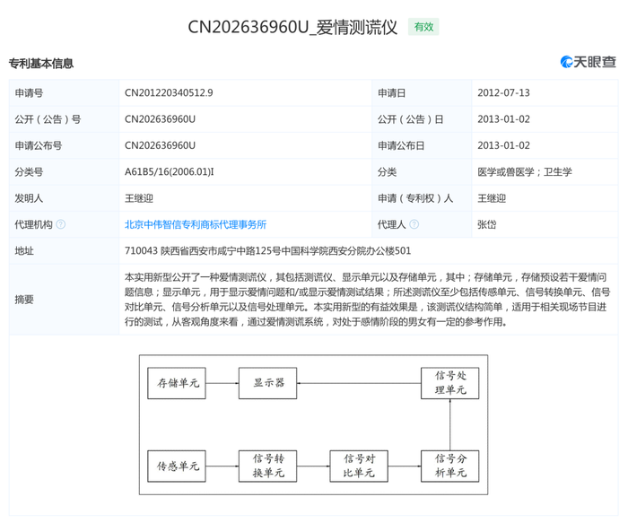Click the 信号处理单元 box in the diagram
This screenshot has height=523, width=628.
click(450, 383)
